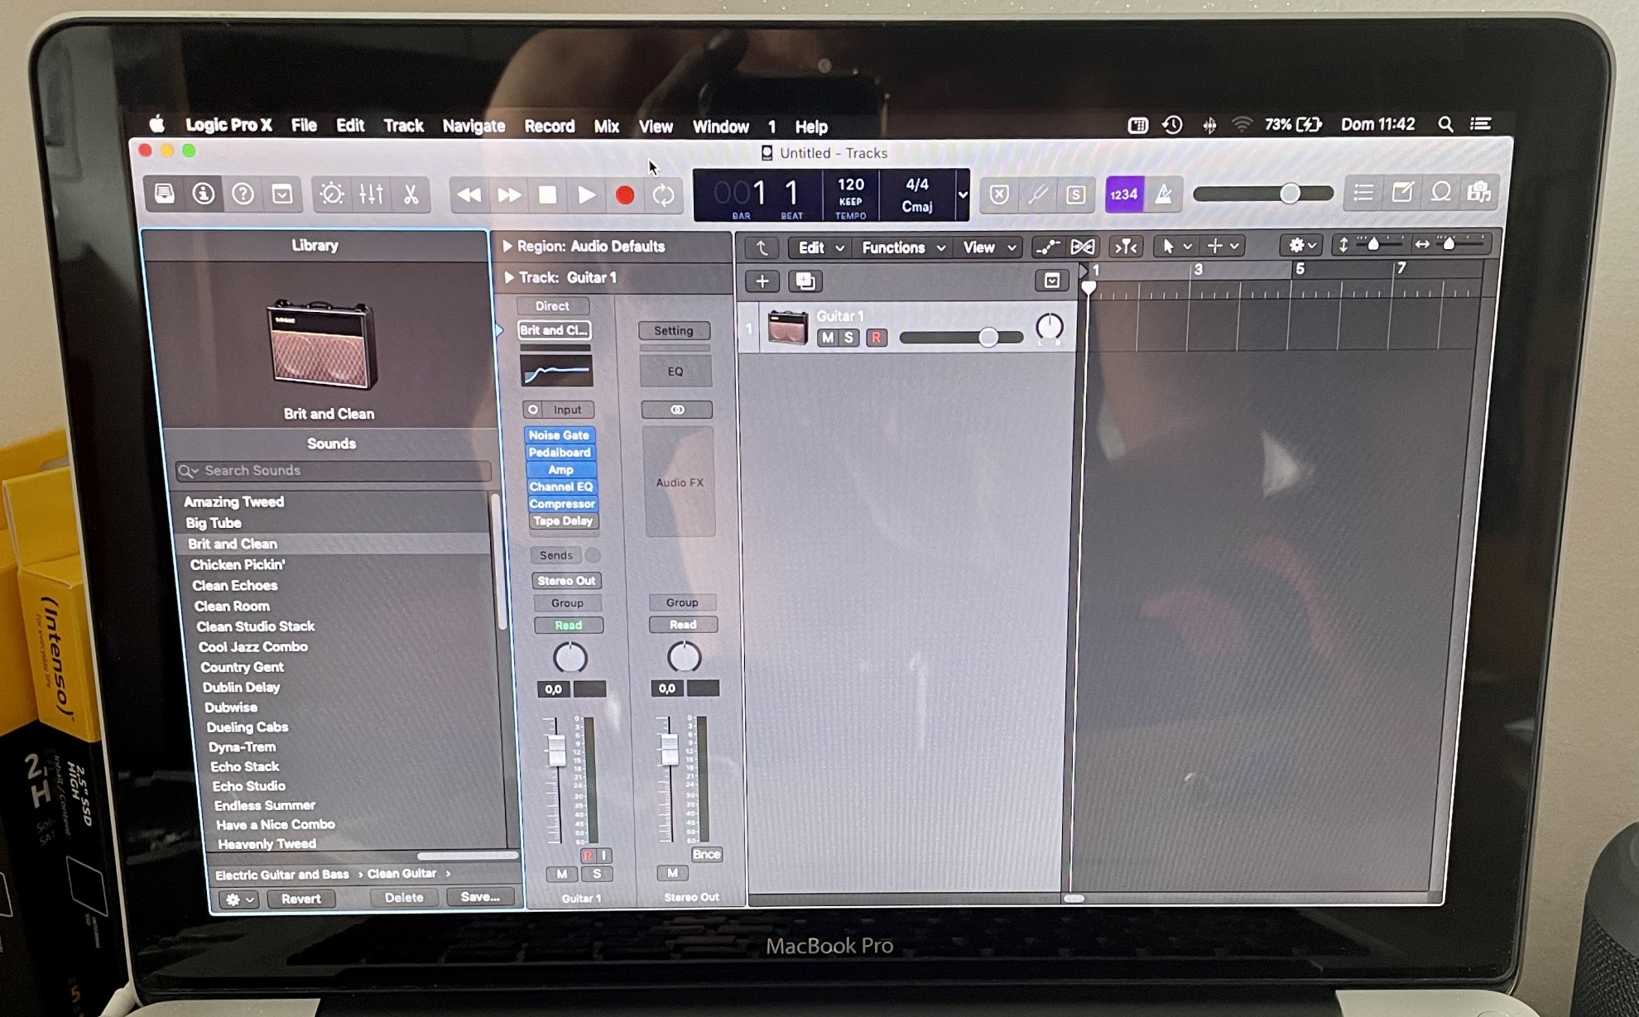The width and height of the screenshot is (1639, 1017).
Task: Click the 120 tempo value
Action: click(851, 185)
